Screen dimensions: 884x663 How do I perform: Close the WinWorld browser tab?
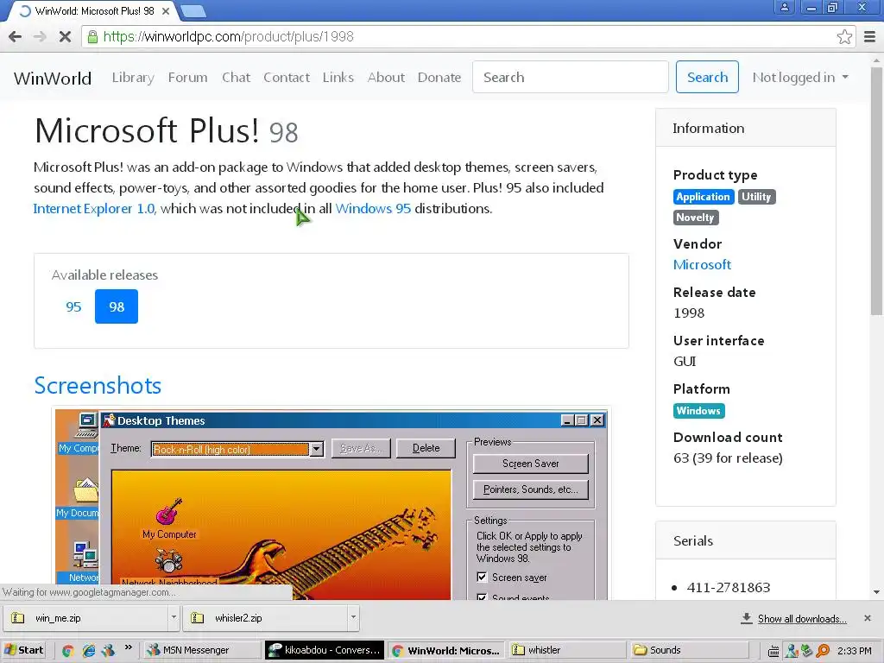click(x=166, y=10)
